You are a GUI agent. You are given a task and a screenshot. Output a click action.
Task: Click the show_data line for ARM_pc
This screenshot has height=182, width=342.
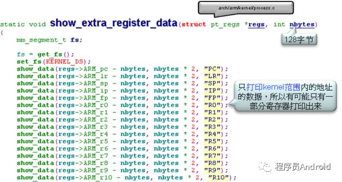click(x=122, y=69)
